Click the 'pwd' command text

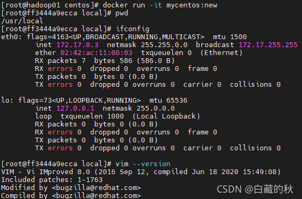pos(122,13)
